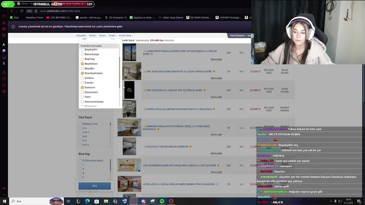This screenshot has width=365, height=205.
Task: Open Copilot icon on taskbar
Action: point(115,201)
